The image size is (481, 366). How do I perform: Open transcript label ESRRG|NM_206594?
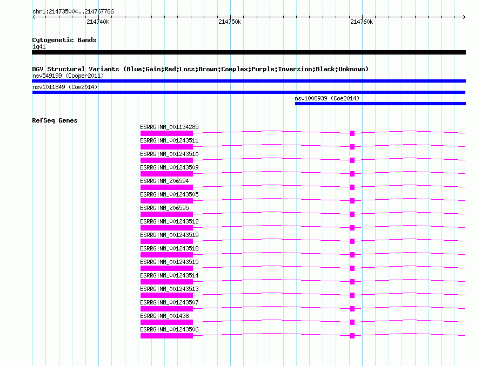coord(164,181)
